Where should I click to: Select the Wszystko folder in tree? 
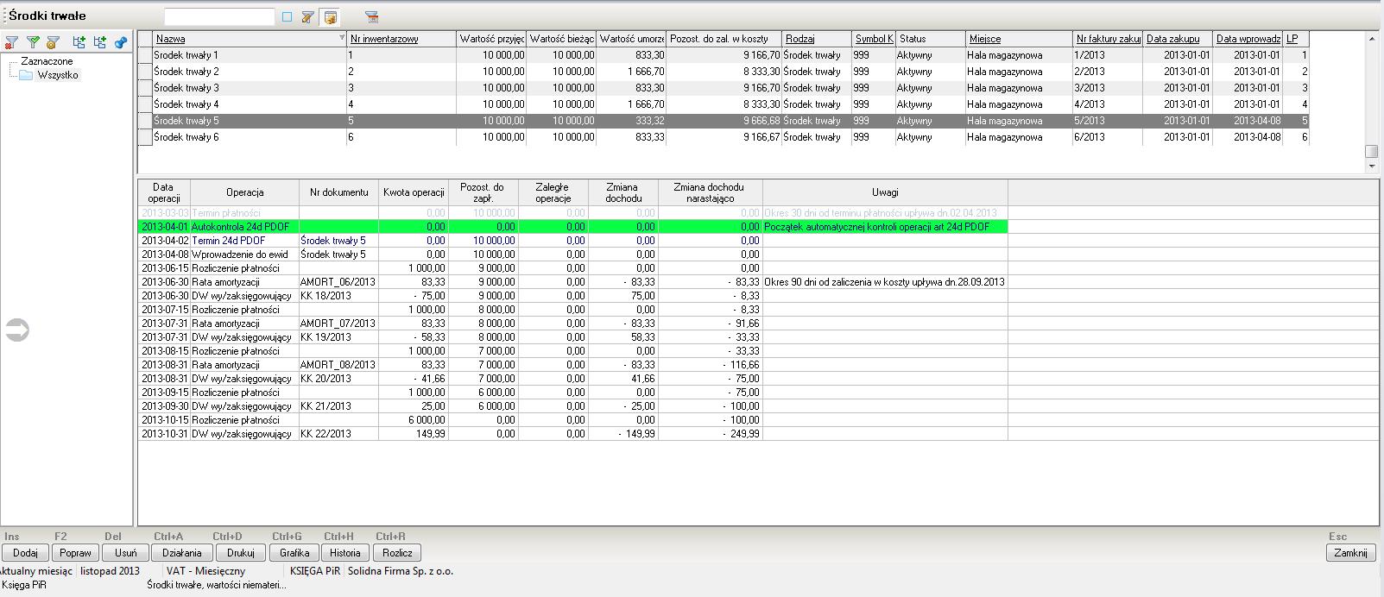(x=57, y=75)
